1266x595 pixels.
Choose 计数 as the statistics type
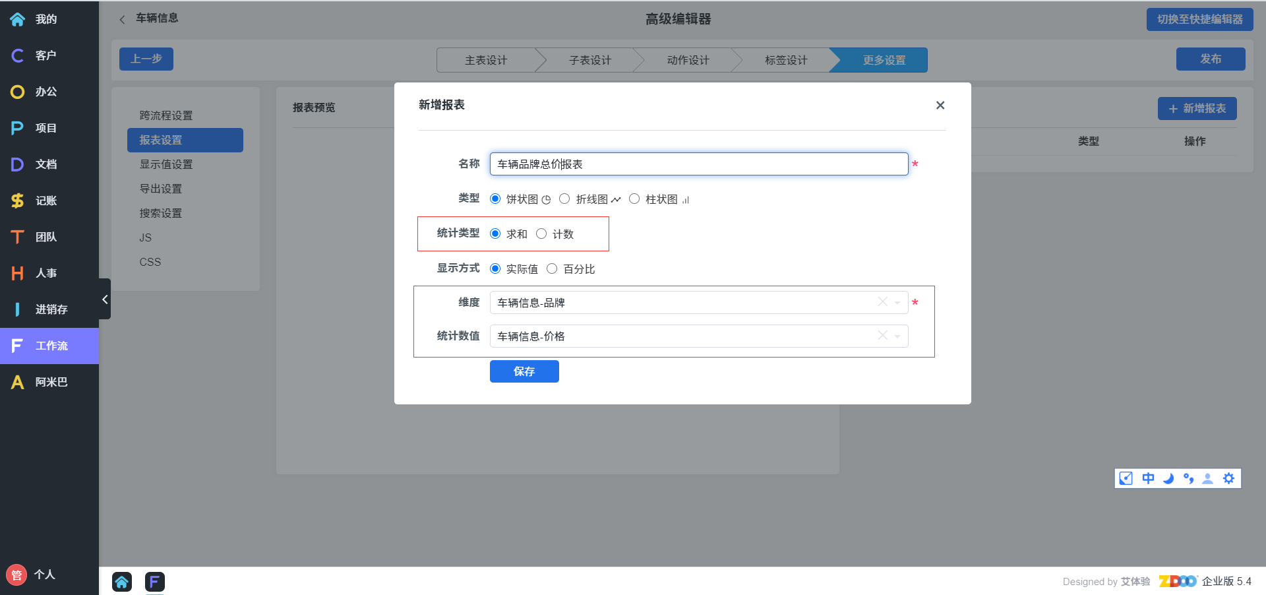point(541,234)
